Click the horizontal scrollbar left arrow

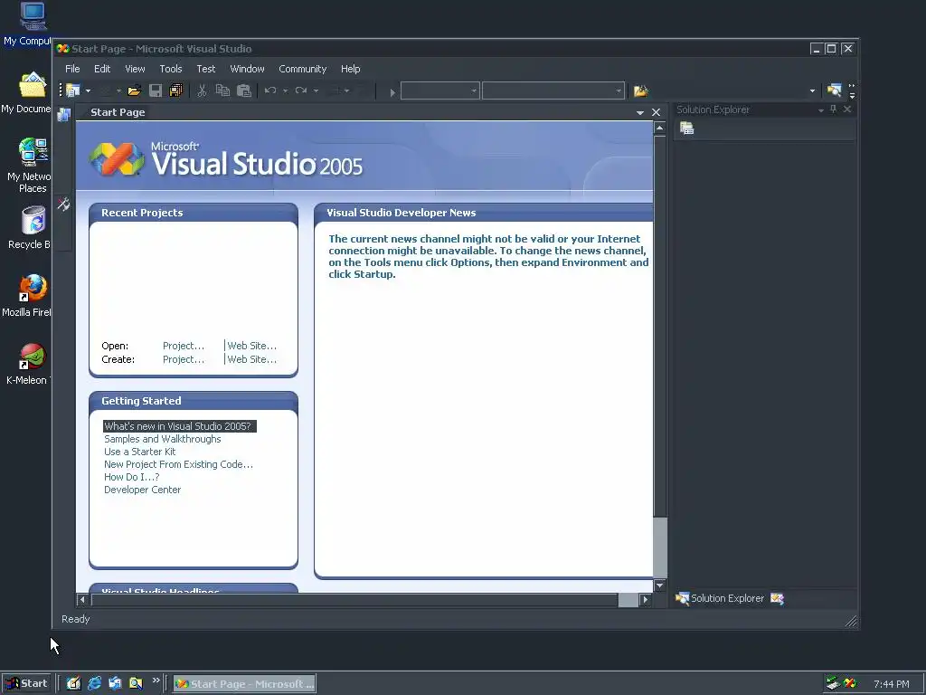pyautogui.click(x=82, y=600)
